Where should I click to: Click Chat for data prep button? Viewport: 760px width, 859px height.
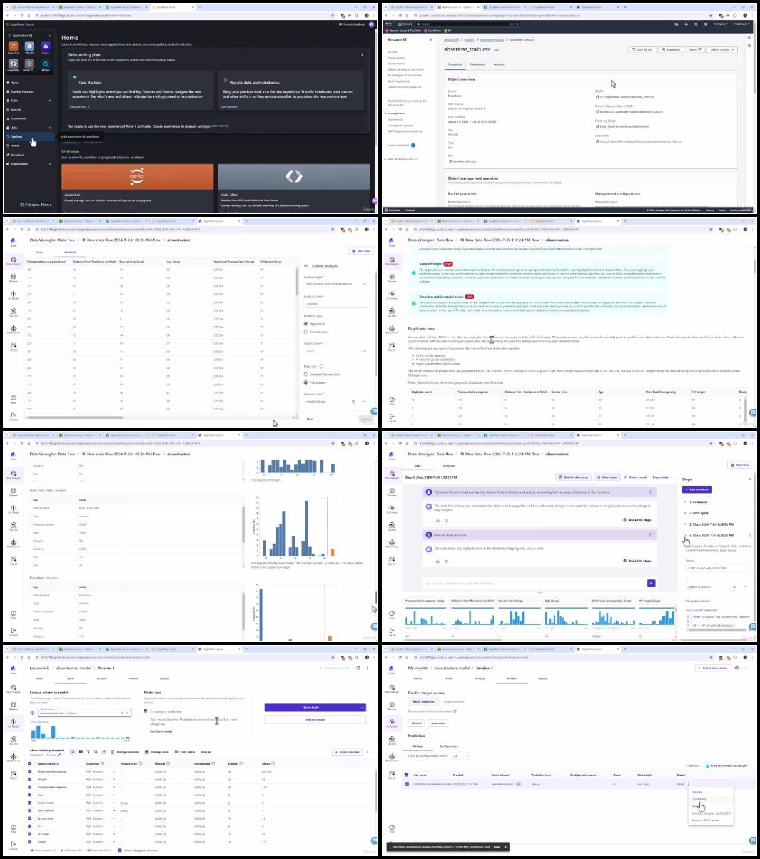[x=574, y=477]
